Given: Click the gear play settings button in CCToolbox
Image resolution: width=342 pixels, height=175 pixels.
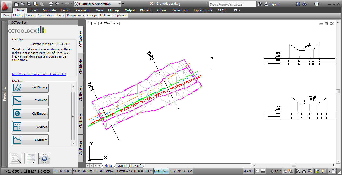Looking at the screenshot, I should [x=44, y=158].
